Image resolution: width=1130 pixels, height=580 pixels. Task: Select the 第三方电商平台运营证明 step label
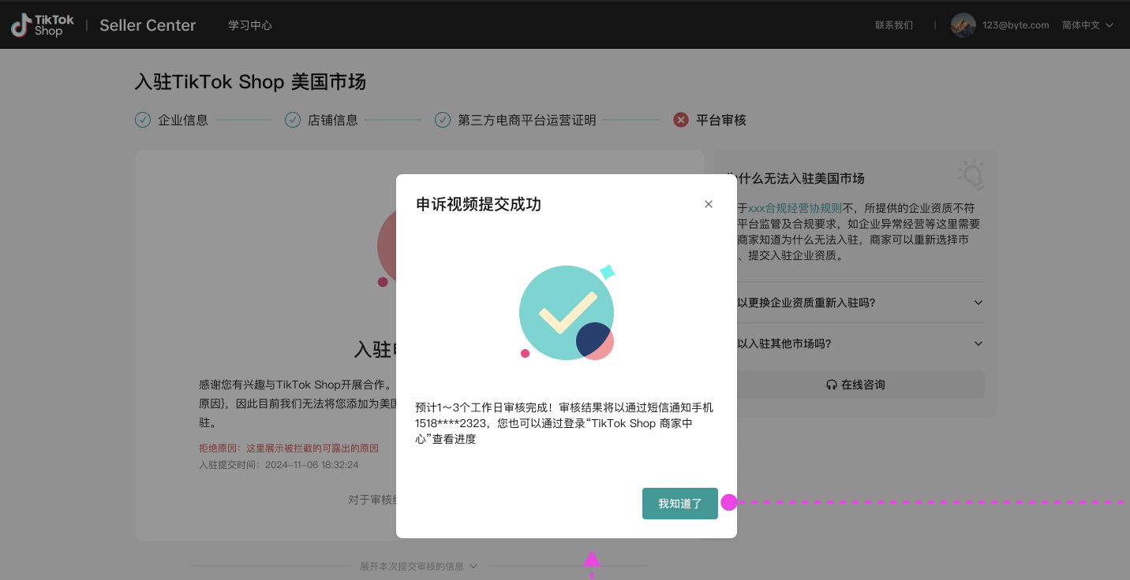coord(526,121)
